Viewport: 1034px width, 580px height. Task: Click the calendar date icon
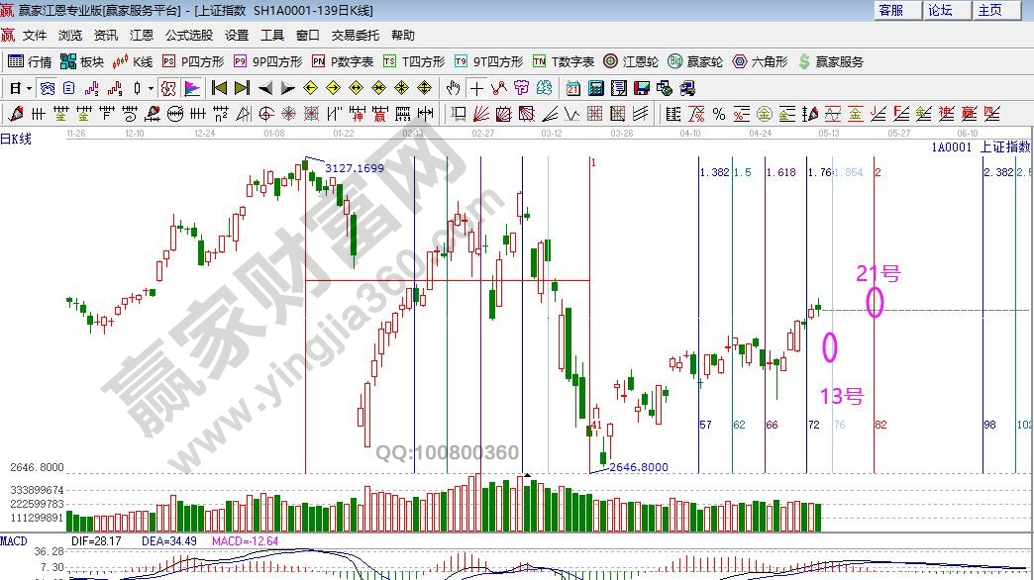pos(573,88)
